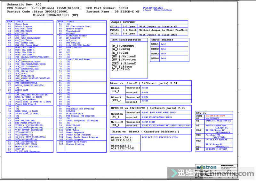This screenshot has height=181, width=256.
Task: Click the "Jumper SETTING" heading
Action: 123,22
